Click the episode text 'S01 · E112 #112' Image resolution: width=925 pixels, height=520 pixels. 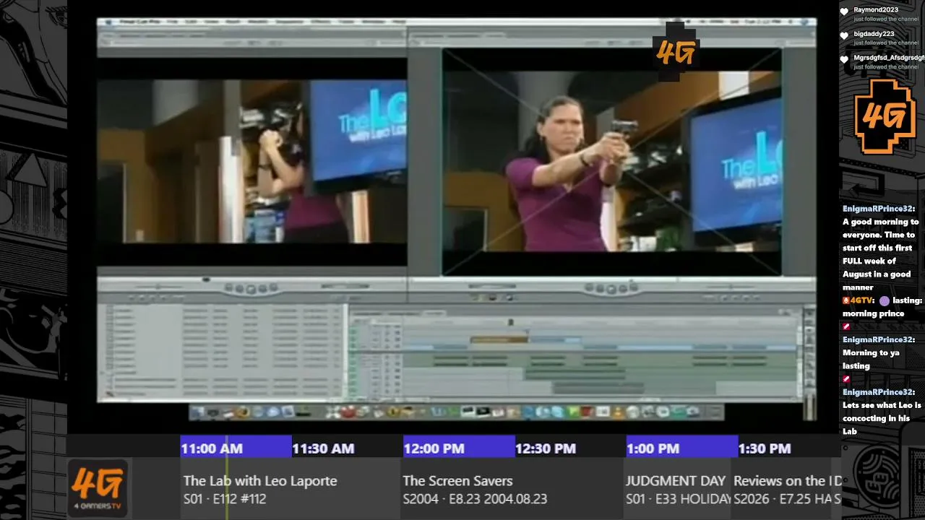pos(225,499)
